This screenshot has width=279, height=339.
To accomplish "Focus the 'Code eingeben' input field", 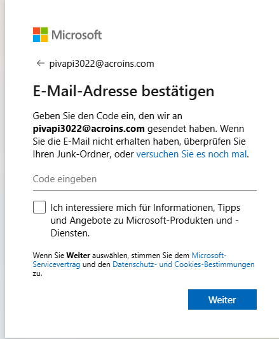I will [145, 180].
